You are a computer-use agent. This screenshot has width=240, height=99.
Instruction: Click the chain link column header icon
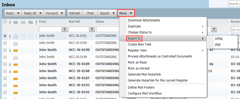tap(23, 22)
